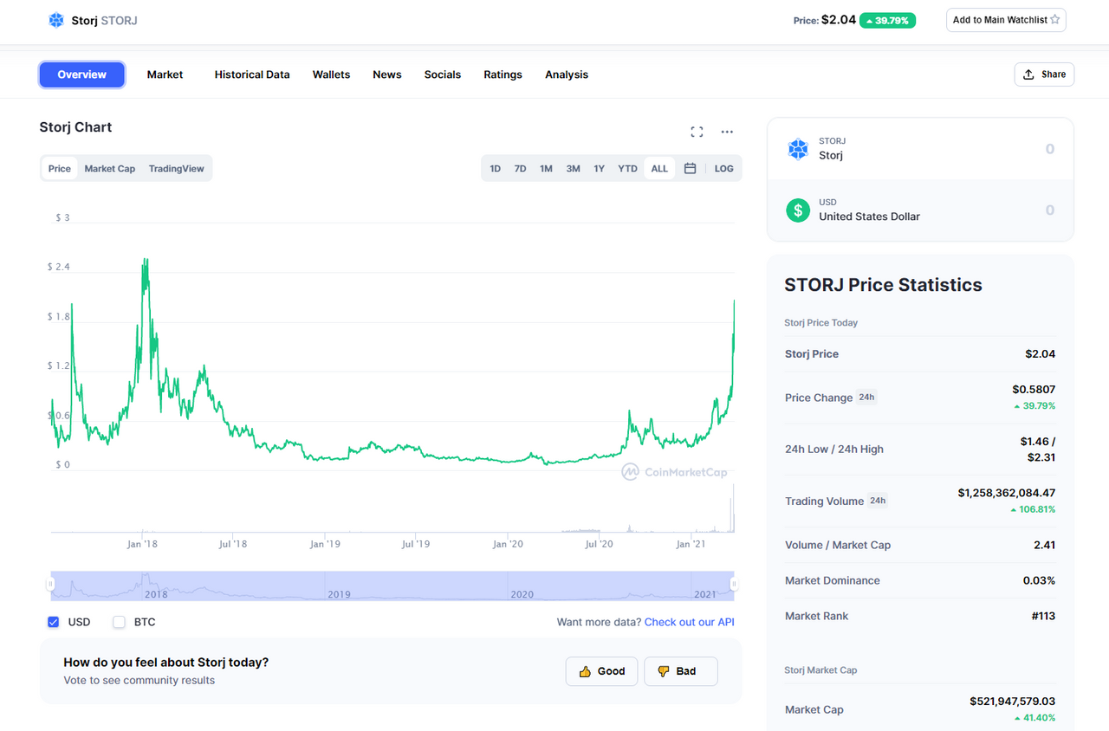Click the $1.46 / $2.31 low-high value
The image size is (1109, 731).
1038,450
